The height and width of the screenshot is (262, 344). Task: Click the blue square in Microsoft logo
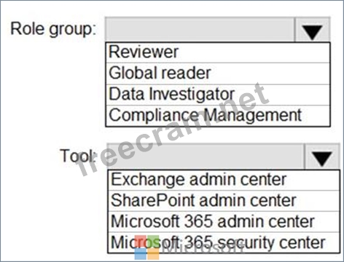click(141, 254)
